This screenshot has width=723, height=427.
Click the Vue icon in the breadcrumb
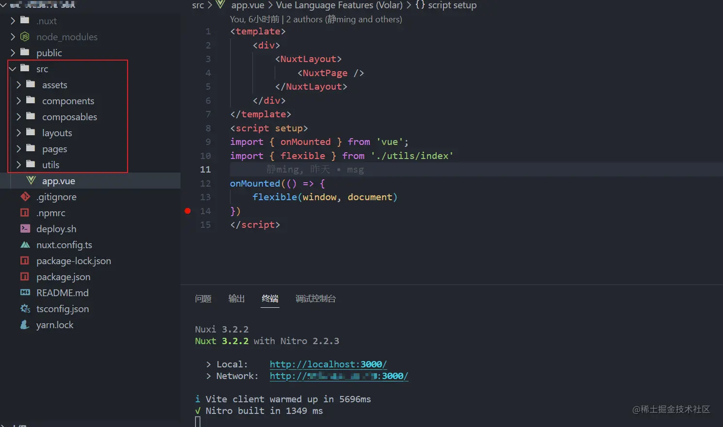tap(220, 5)
